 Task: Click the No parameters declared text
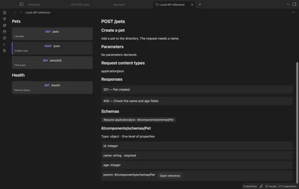tap(119, 55)
